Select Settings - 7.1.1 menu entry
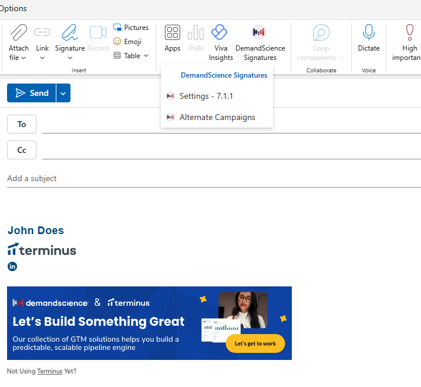The width and height of the screenshot is (421, 387). pyautogui.click(x=217, y=96)
